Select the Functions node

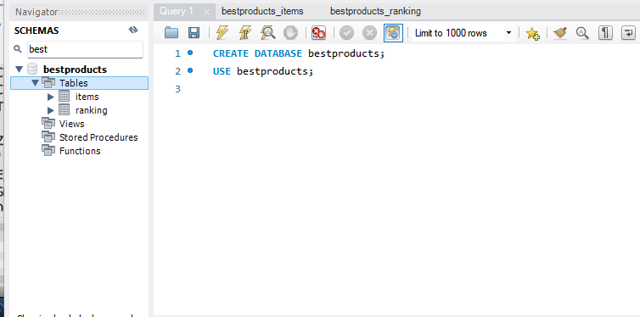pos(80,151)
